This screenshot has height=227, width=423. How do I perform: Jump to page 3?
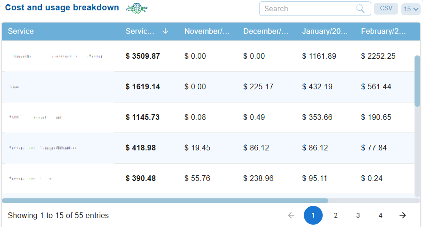point(358,215)
